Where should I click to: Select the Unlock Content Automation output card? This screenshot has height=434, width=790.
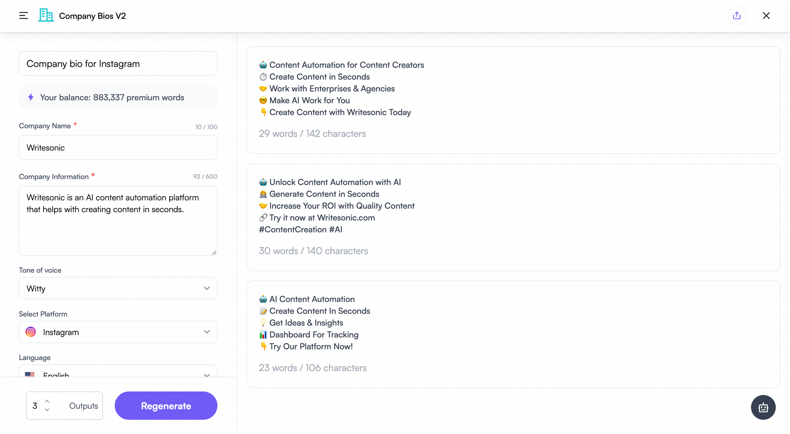pos(513,217)
